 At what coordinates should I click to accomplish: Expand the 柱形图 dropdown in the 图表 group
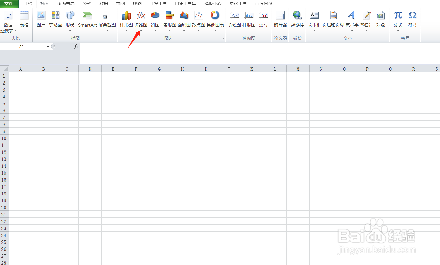click(126, 31)
